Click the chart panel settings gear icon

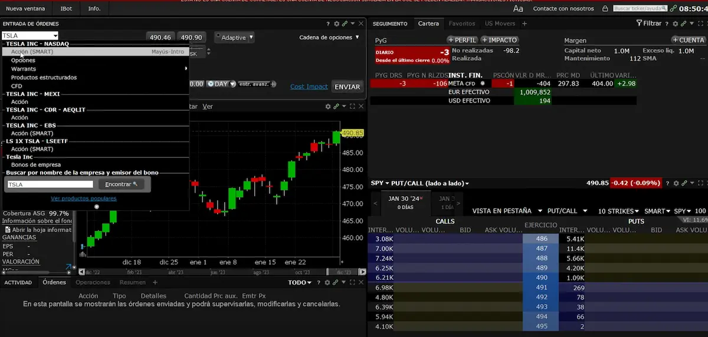pyautogui.click(x=328, y=107)
